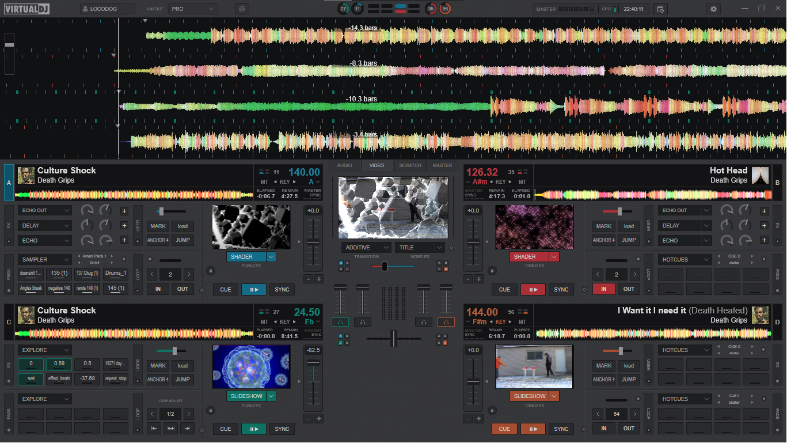Click deck A CUE button
This screenshot has width=787, height=443.
coord(226,290)
